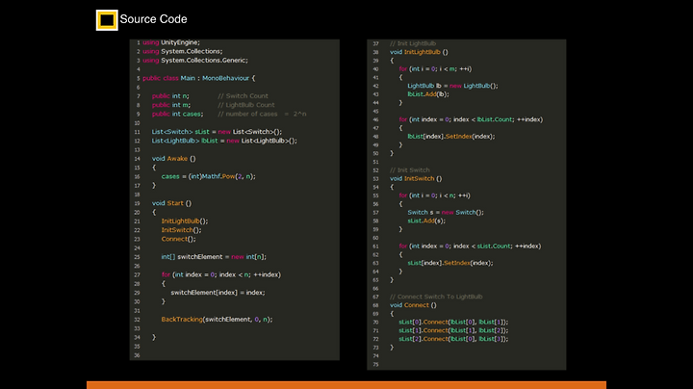Viewport: 693px width, 389px height.
Task: Click the "List<LightBulb> lbList" declaration line
Action: point(224,141)
